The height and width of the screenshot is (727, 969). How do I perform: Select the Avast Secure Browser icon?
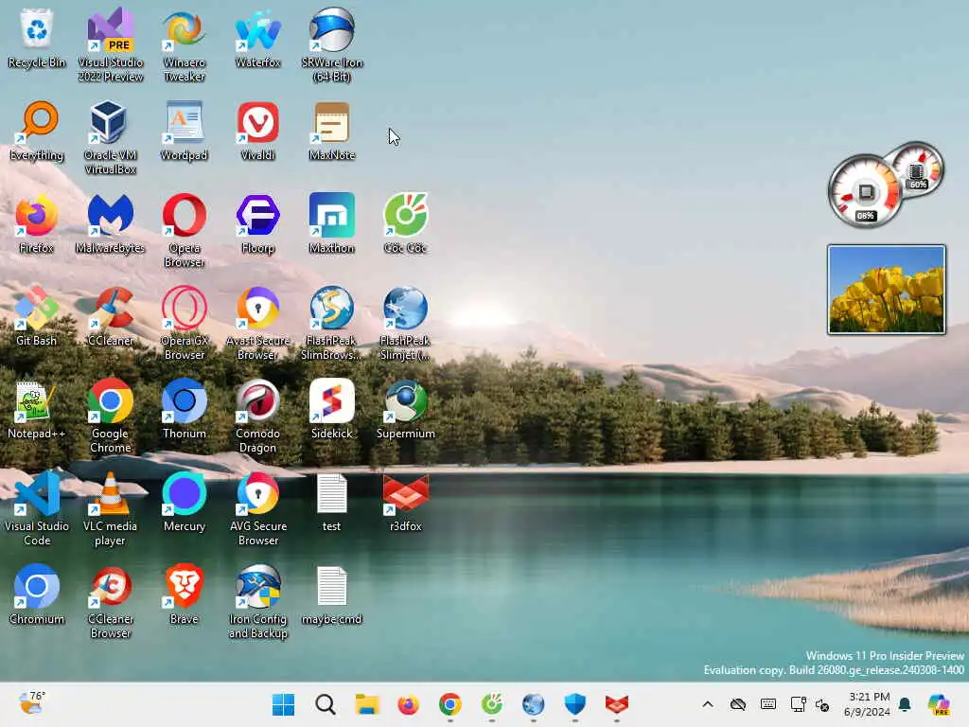[x=257, y=324]
